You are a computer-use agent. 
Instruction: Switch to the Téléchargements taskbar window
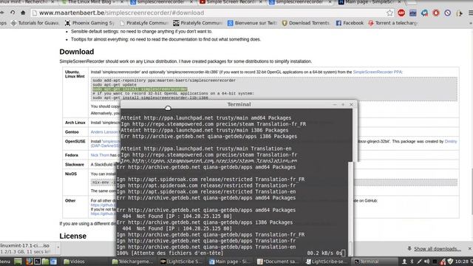coord(133,262)
